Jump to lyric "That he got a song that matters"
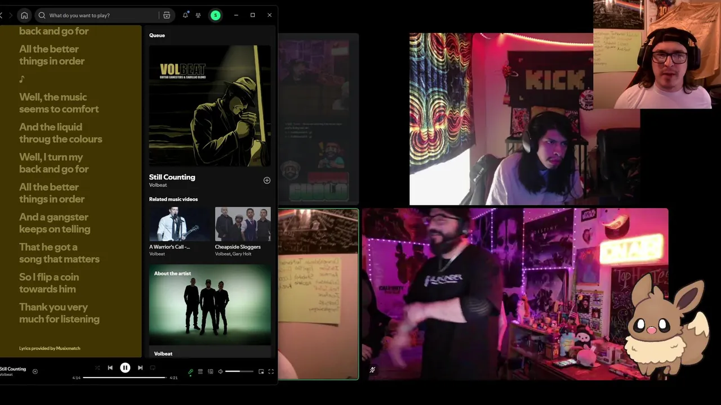 tap(59, 253)
